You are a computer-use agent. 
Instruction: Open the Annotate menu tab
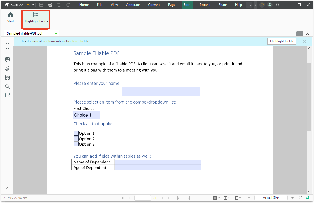(133, 5)
